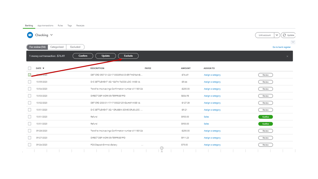Assign a category for Emma's Bakery deposit
318x179 pixels.
pyautogui.click(x=212, y=145)
